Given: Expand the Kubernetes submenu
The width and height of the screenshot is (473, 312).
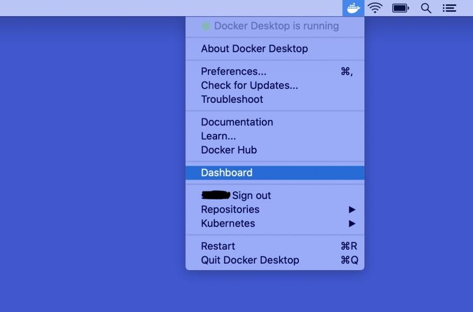Looking at the screenshot, I should [275, 223].
